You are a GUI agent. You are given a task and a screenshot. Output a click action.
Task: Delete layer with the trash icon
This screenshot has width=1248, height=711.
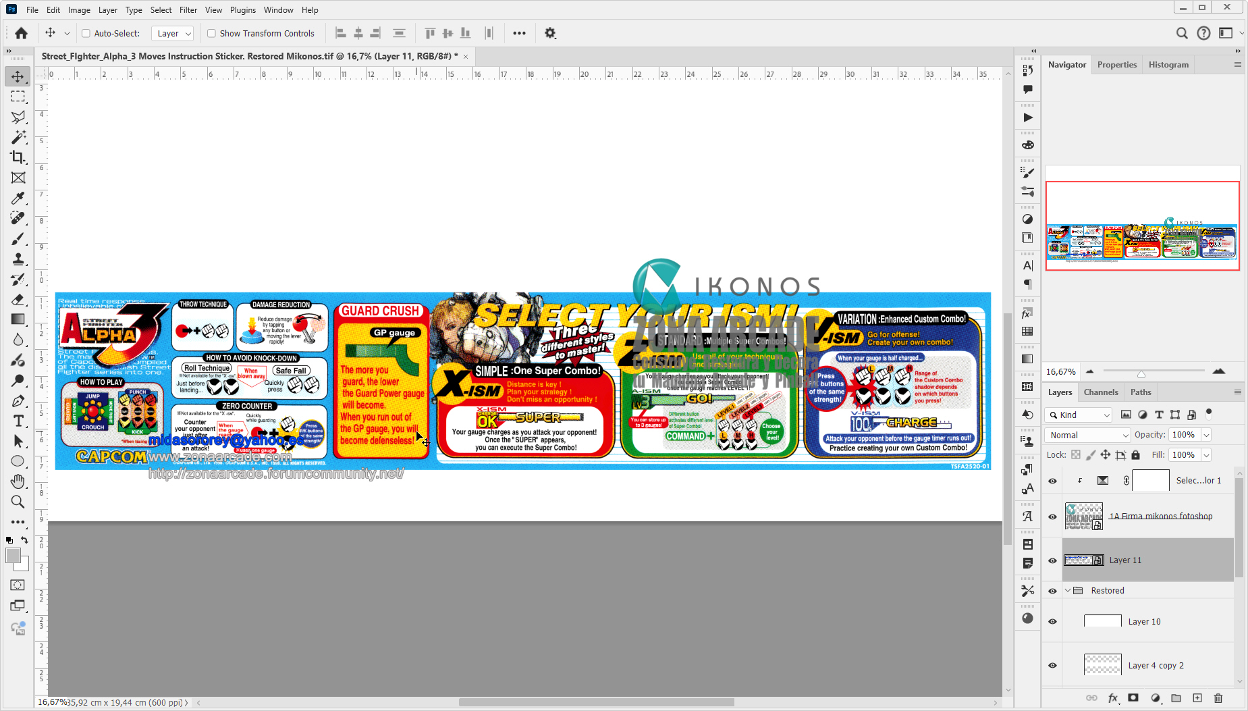[1218, 698]
